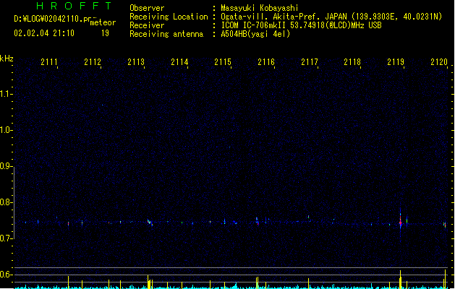This screenshot has height=289, width=455.
Task: Click the tallest yellow power spike near 2120
Action: pyautogui.click(x=445, y=279)
